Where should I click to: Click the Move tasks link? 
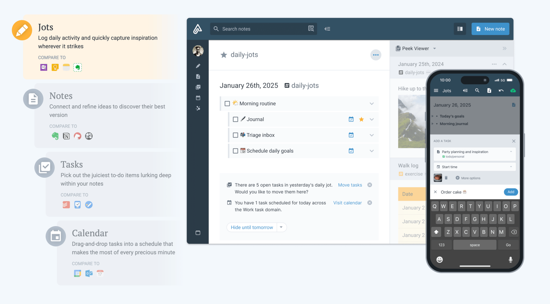pyautogui.click(x=350, y=185)
